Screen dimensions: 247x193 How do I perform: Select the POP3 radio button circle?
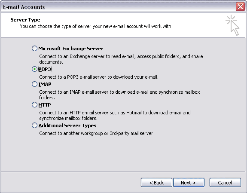click(34, 69)
